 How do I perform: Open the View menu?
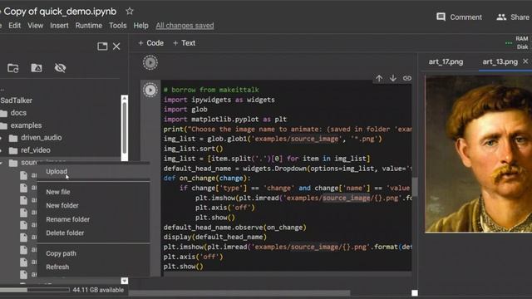tap(35, 26)
